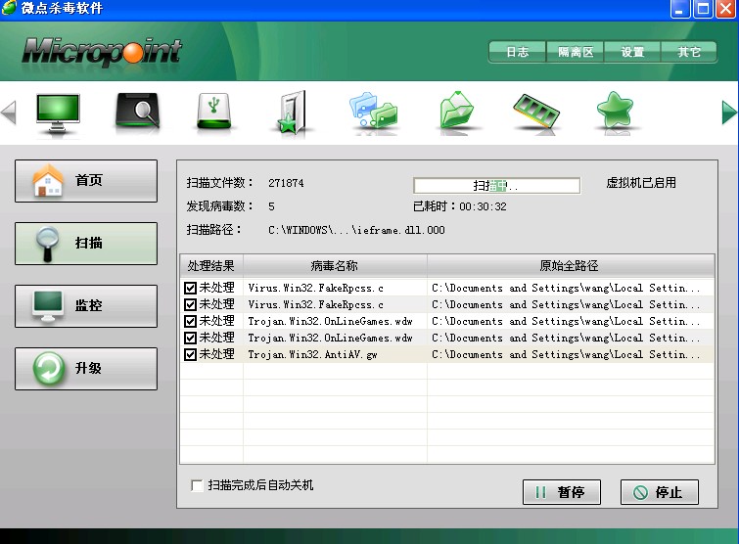Go to 首页 home in the sidebar
This screenshot has height=544, width=739.
(86, 181)
